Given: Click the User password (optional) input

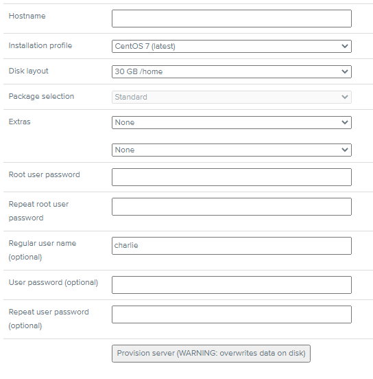Looking at the screenshot, I should pos(232,285).
